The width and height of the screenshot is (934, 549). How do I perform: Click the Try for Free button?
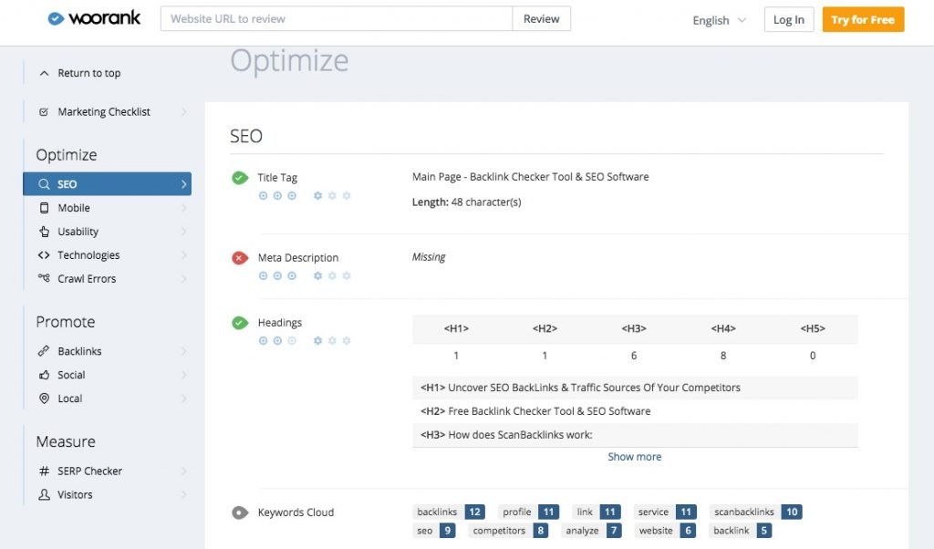863,20
